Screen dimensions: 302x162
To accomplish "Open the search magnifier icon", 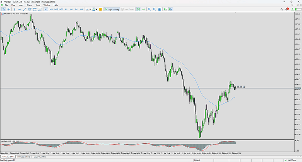I will [281, 9].
